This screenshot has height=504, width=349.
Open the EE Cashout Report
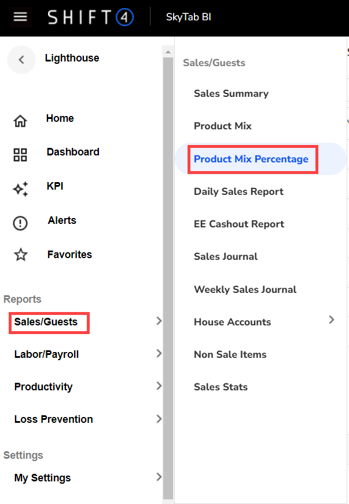click(x=239, y=224)
